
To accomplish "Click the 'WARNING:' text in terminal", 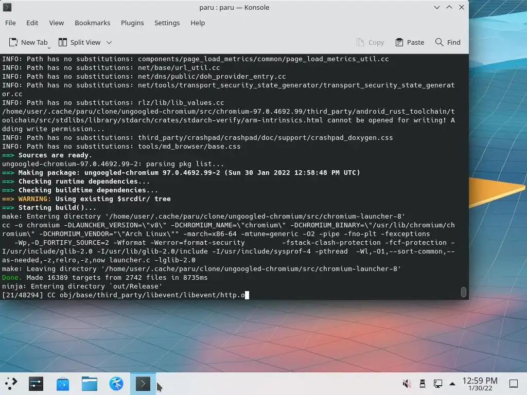I will 34,199.
